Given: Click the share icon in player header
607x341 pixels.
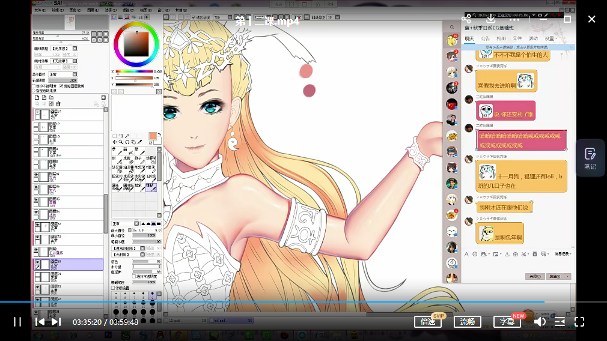Looking at the screenshot, I should tap(466, 19).
